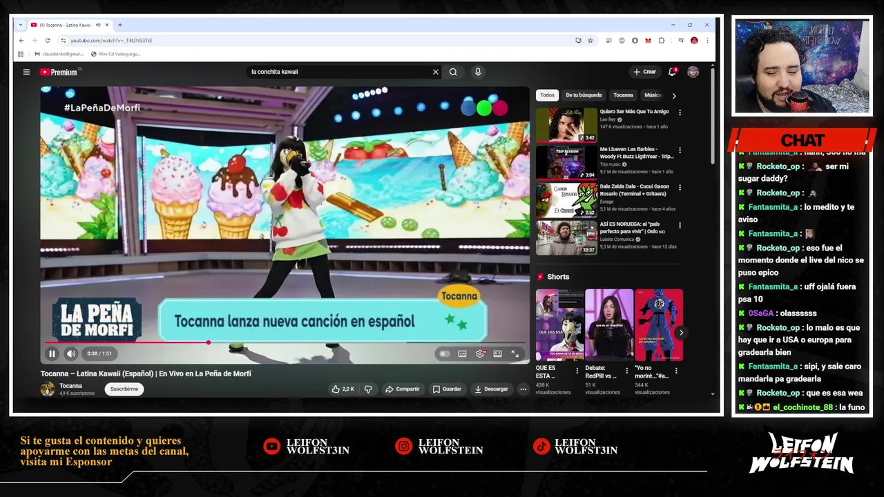Start voice search with the microphone
This screenshot has width=884, height=497.
click(478, 72)
